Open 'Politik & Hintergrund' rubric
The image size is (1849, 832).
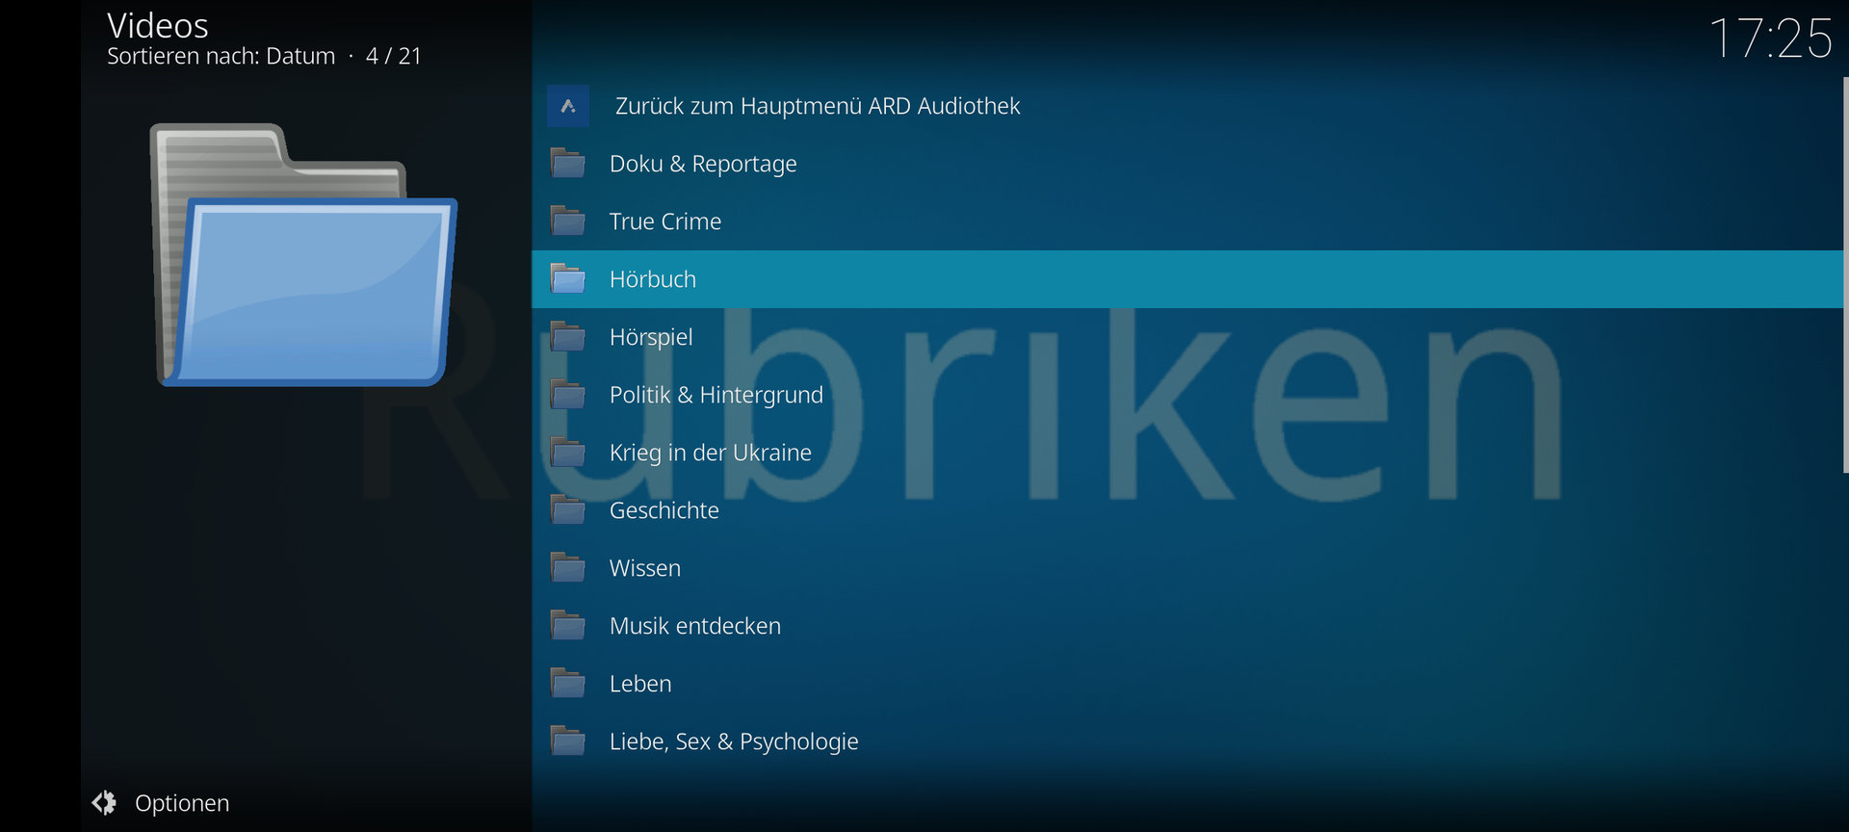(x=1187, y=395)
